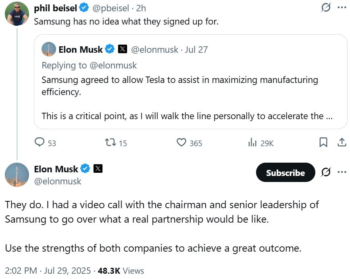Open @pbeisel profile handle
This screenshot has height=279, width=350.
pyautogui.click(x=110, y=8)
